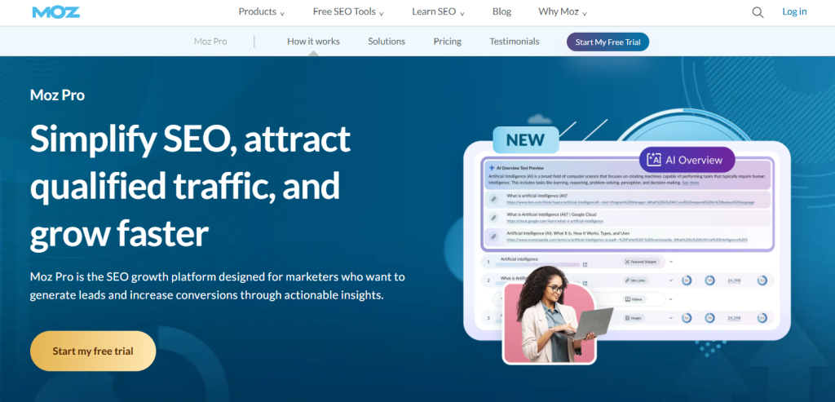Image resolution: width=835 pixels, height=402 pixels.
Task: Click the Images tag in row 3
Action: coord(634,318)
